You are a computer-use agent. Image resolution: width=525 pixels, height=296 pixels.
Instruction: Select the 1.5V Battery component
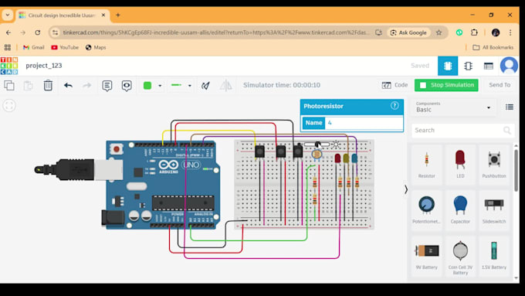coord(494,256)
